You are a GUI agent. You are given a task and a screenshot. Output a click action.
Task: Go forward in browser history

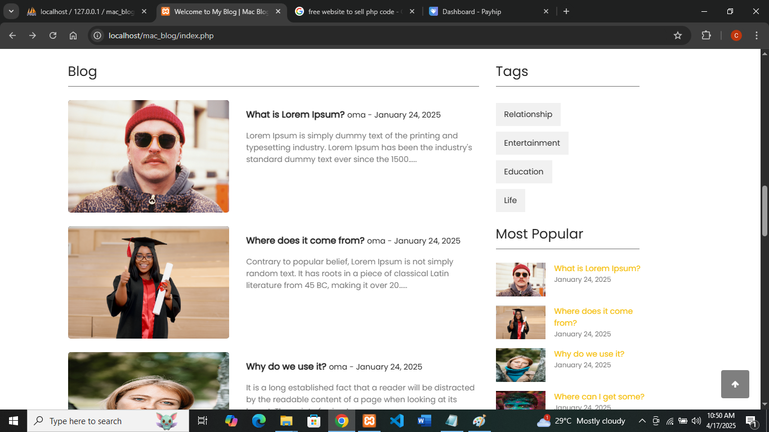point(33,35)
